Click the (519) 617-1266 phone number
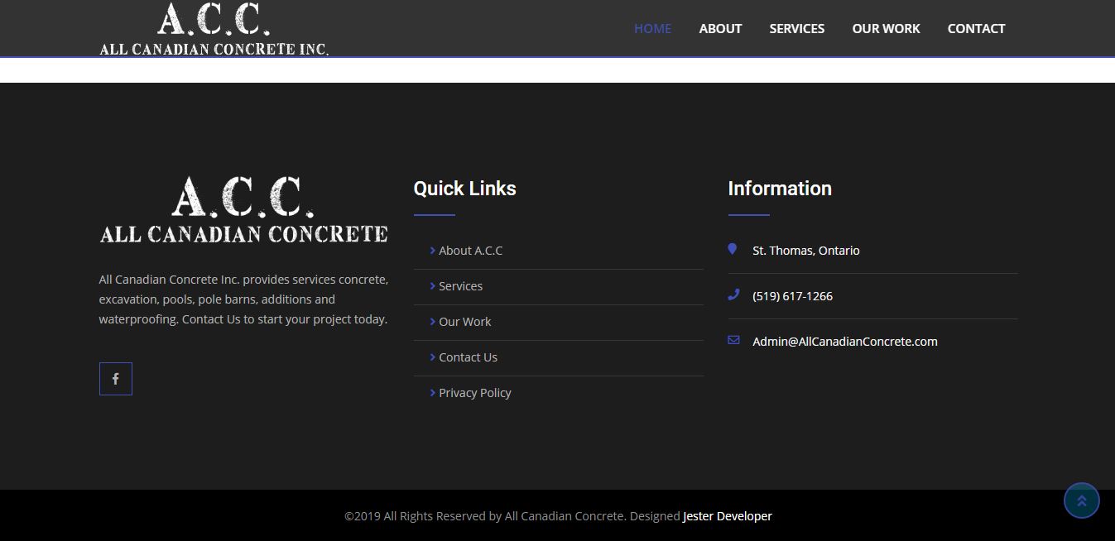This screenshot has width=1115, height=541. click(792, 296)
